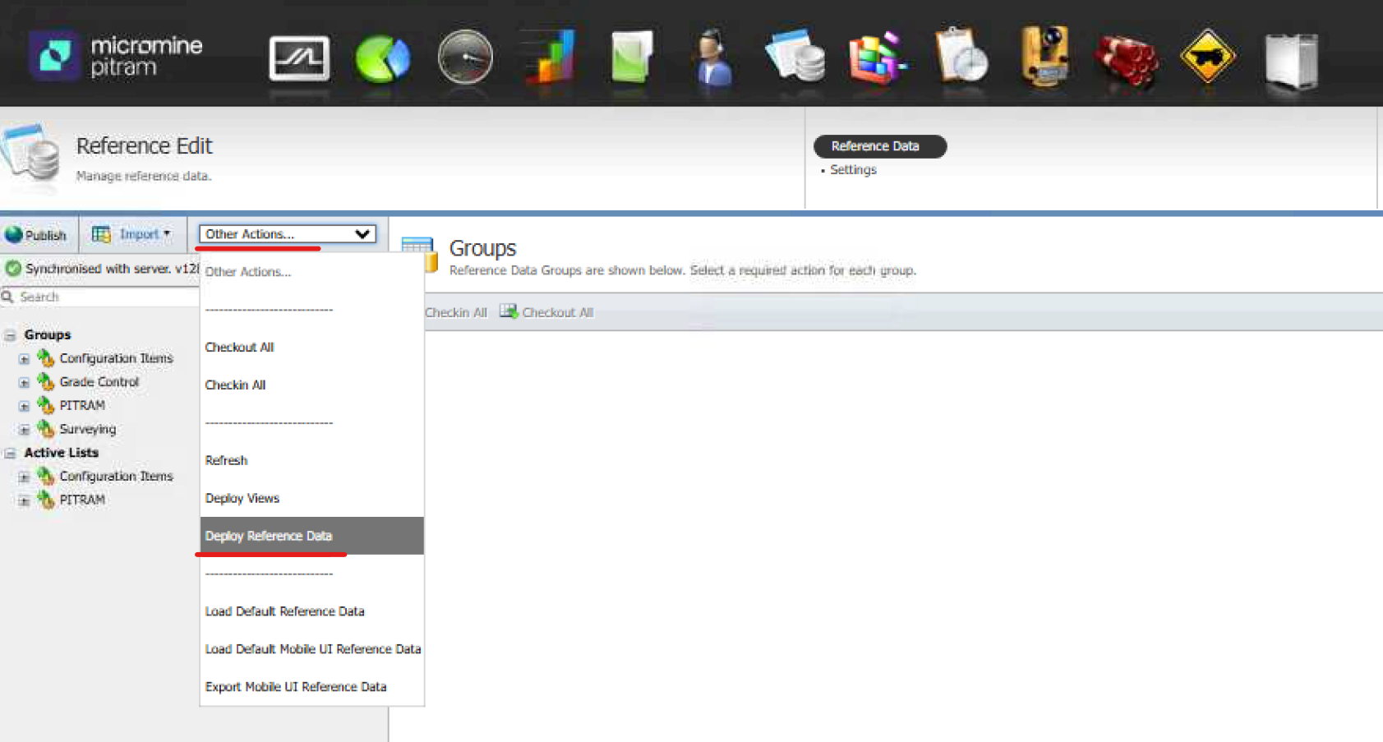Open the Other Actions dropdown
The image size is (1383, 742).
(x=287, y=234)
